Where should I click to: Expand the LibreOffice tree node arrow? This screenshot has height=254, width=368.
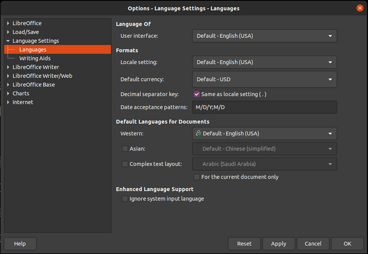coord(8,23)
